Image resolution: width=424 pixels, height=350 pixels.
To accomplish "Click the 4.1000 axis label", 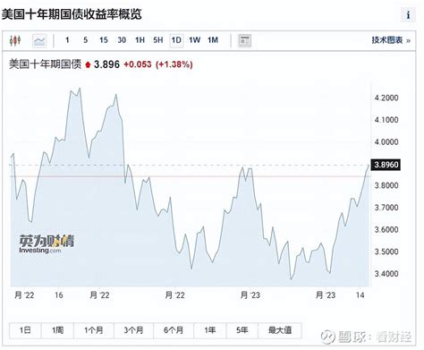I will [x=386, y=120].
